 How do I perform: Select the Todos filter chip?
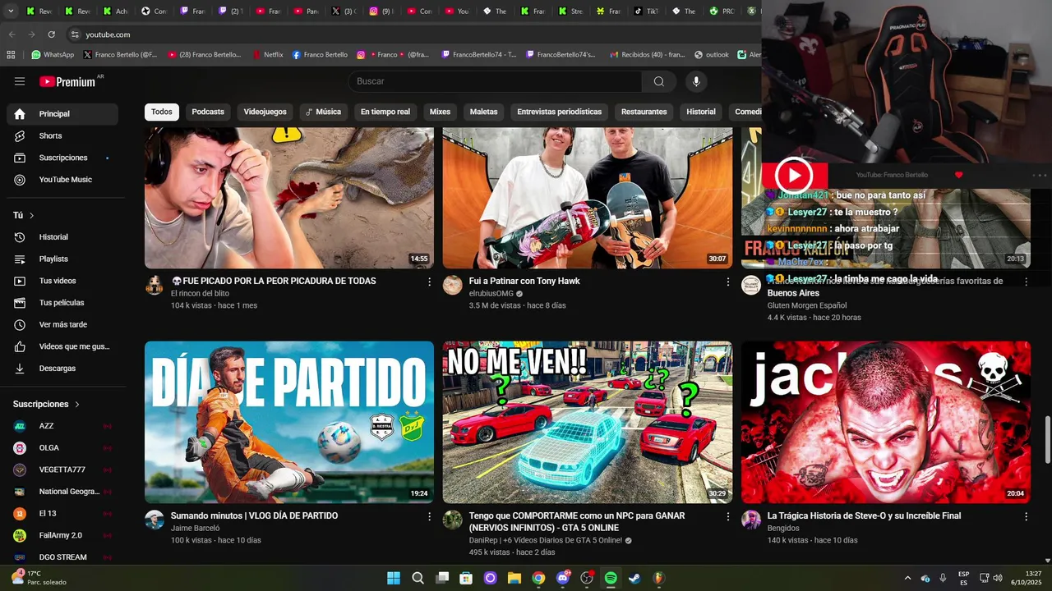162,112
